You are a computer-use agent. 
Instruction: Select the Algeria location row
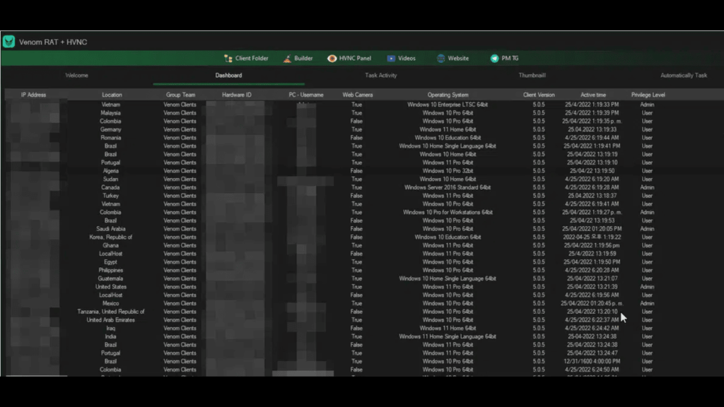coord(110,171)
